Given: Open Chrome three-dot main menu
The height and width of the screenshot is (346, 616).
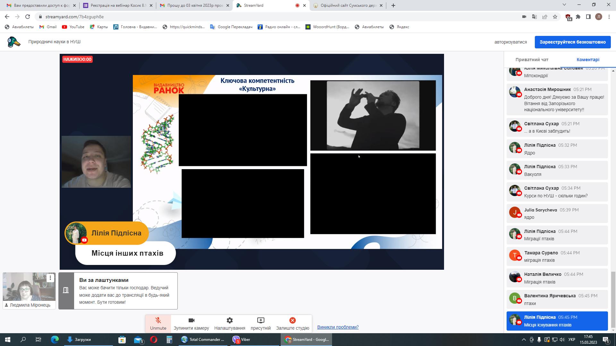Looking at the screenshot, I should [x=609, y=17].
